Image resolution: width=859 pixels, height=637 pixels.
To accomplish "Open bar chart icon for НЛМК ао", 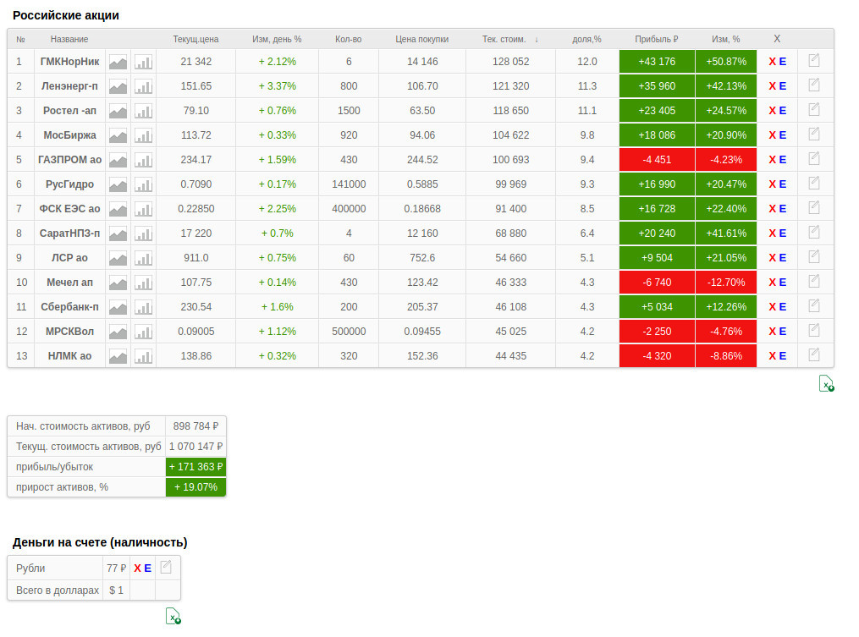I will (x=144, y=356).
